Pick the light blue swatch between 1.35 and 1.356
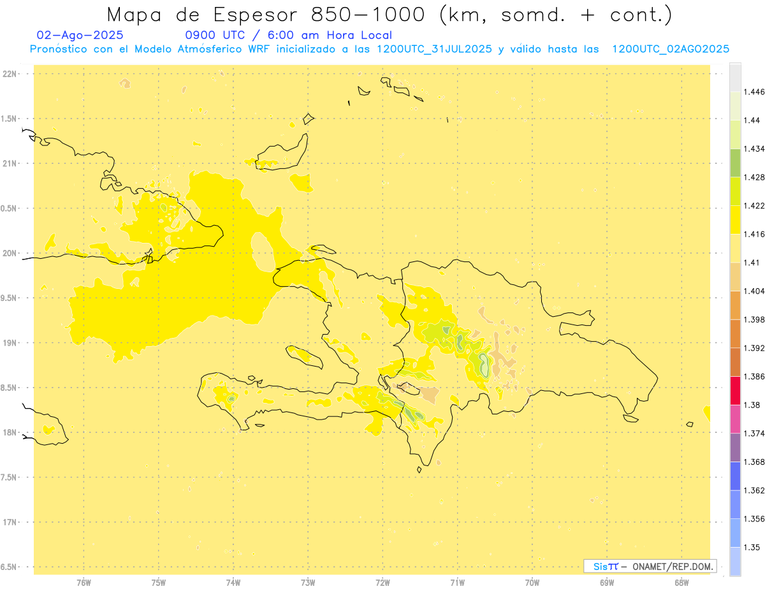The height and width of the screenshot is (591, 765). 735,533
